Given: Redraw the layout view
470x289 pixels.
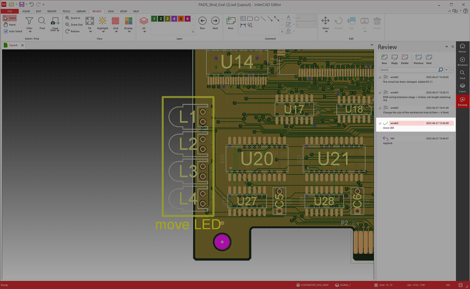Looking at the screenshot, I should tap(72, 31).
